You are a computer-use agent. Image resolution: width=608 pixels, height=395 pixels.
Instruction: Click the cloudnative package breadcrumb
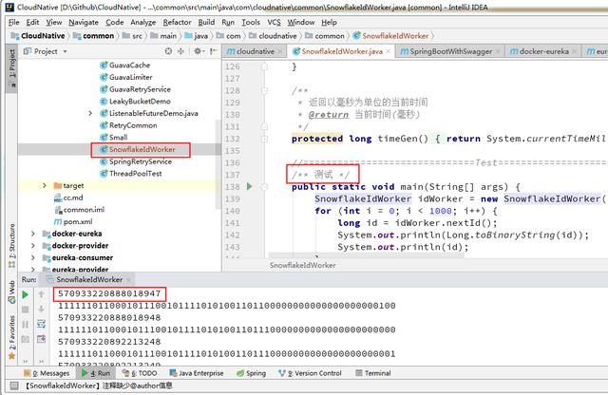click(x=273, y=36)
